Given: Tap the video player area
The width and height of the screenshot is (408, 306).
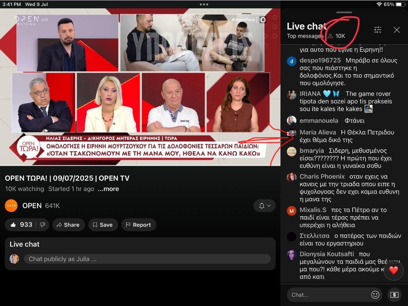Looking at the screenshot, I should click(x=140, y=87).
